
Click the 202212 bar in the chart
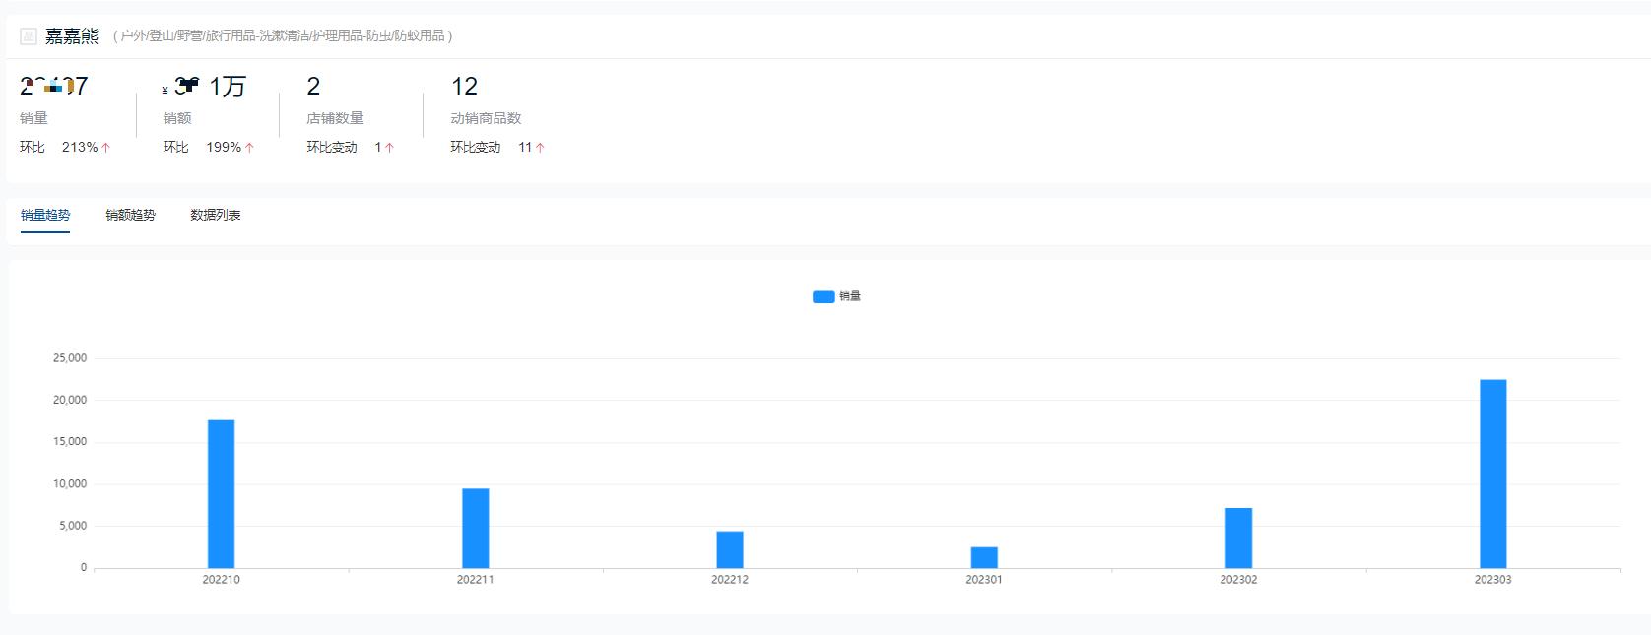click(x=730, y=549)
